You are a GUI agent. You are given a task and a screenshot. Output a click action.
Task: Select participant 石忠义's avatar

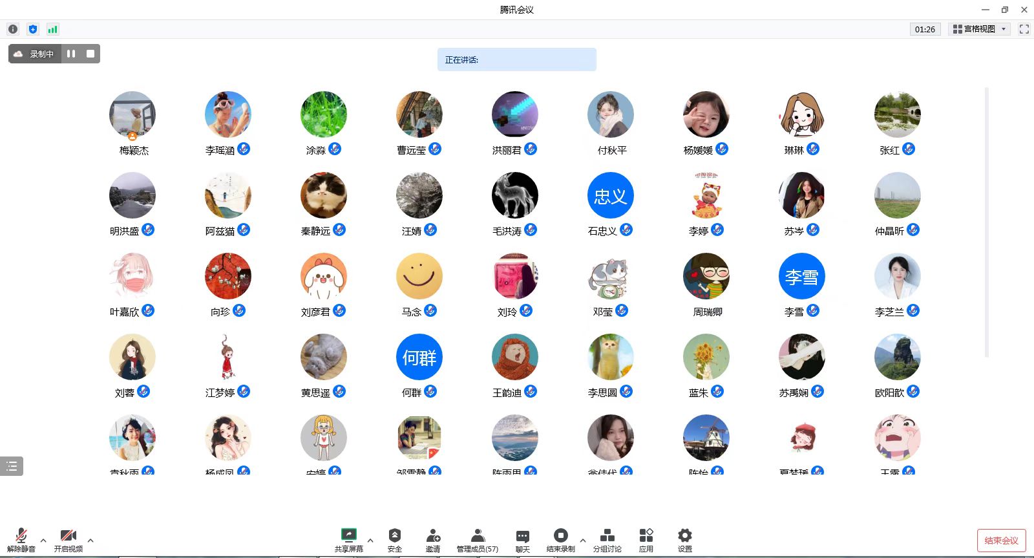[x=610, y=195]
